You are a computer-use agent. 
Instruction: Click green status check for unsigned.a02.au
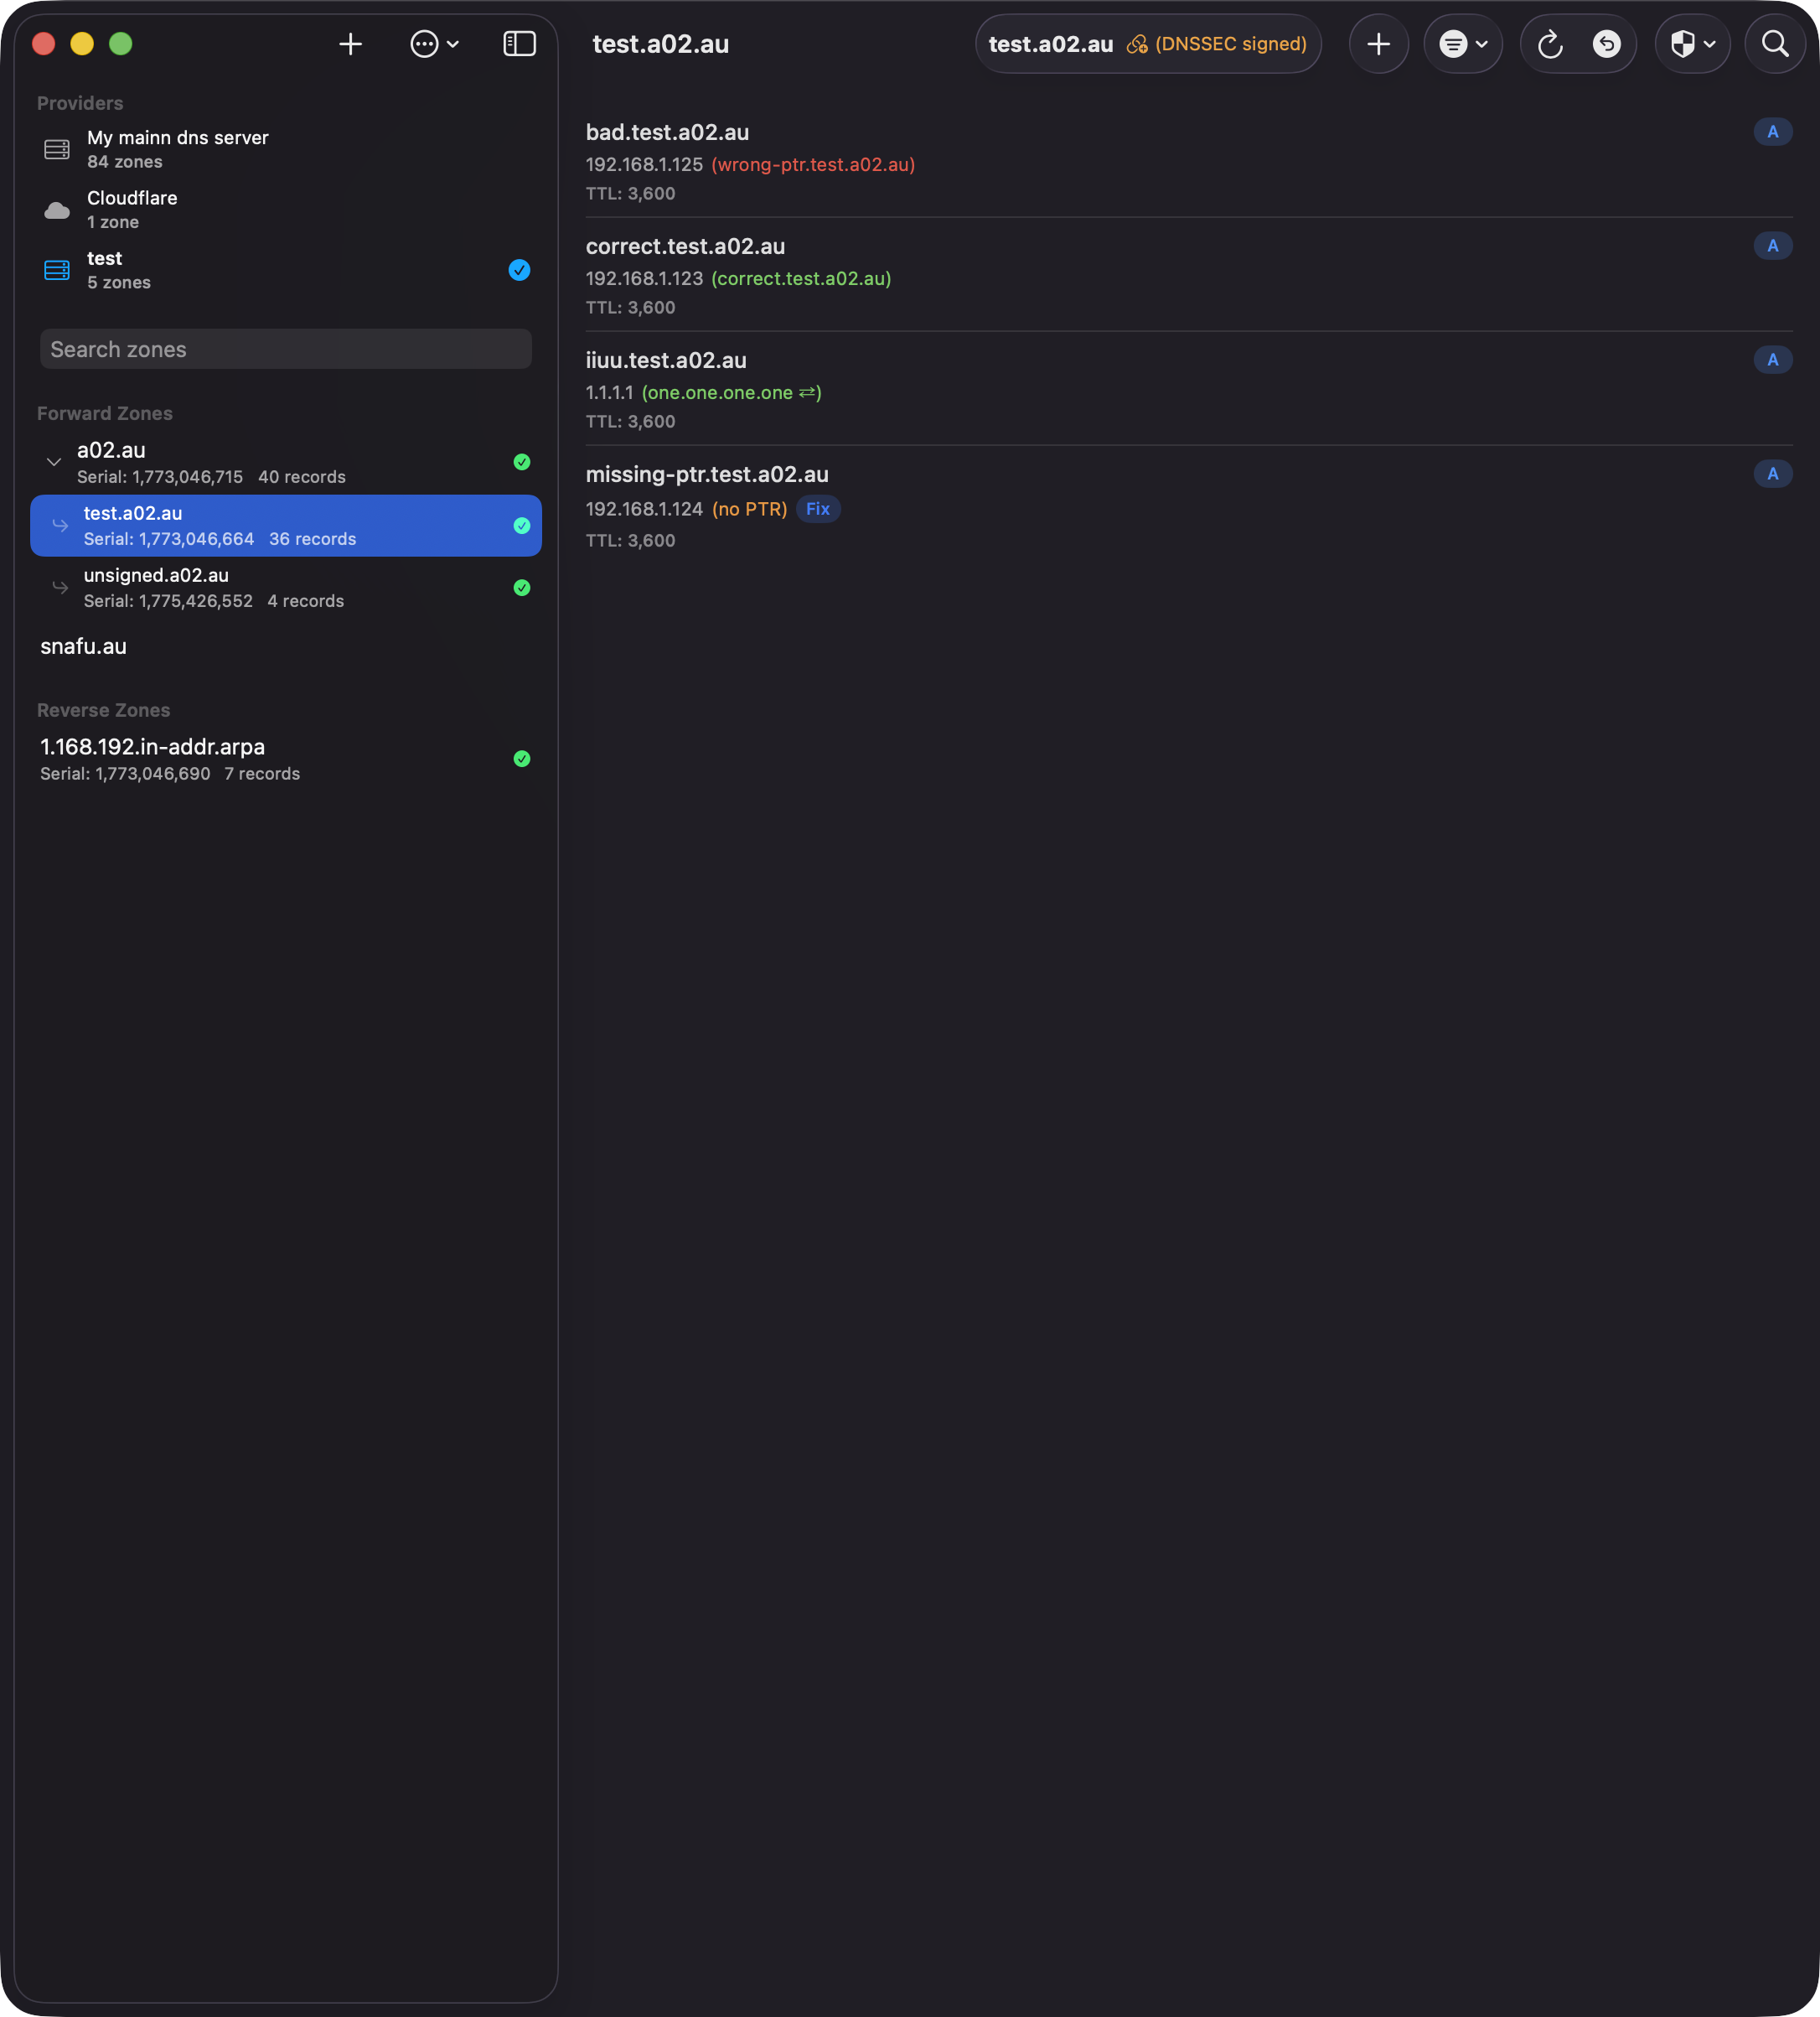pos(521,588)
